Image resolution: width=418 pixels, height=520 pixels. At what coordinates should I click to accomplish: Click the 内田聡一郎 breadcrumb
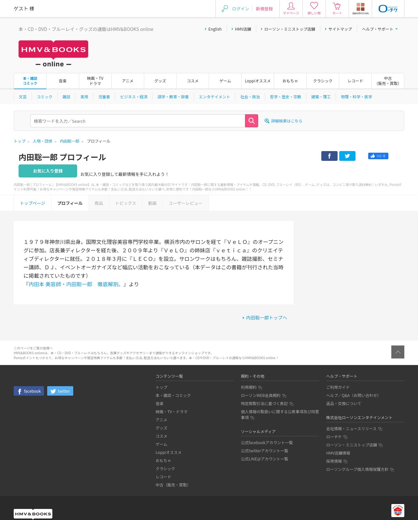pos(70,141)
